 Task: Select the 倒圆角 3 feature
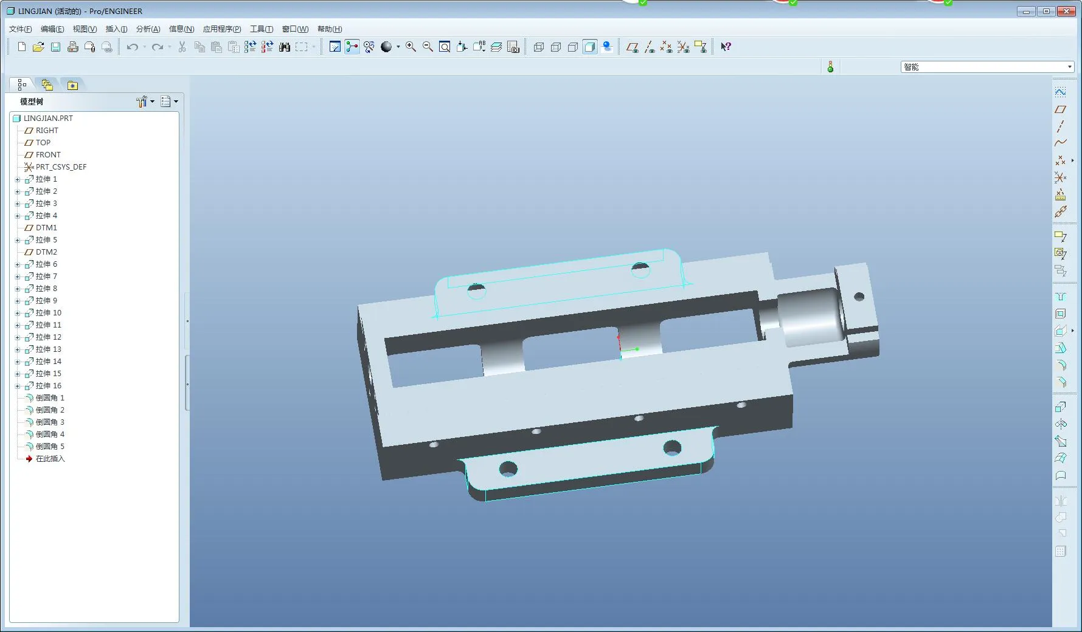coord(44,422)
